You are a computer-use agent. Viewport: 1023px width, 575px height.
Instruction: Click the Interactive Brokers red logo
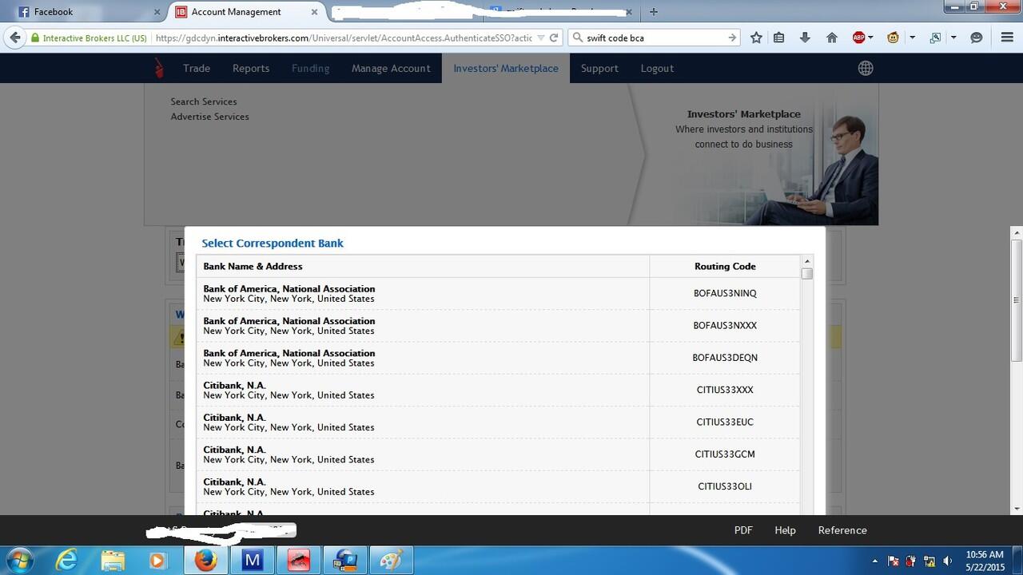(x=159, y=68)
